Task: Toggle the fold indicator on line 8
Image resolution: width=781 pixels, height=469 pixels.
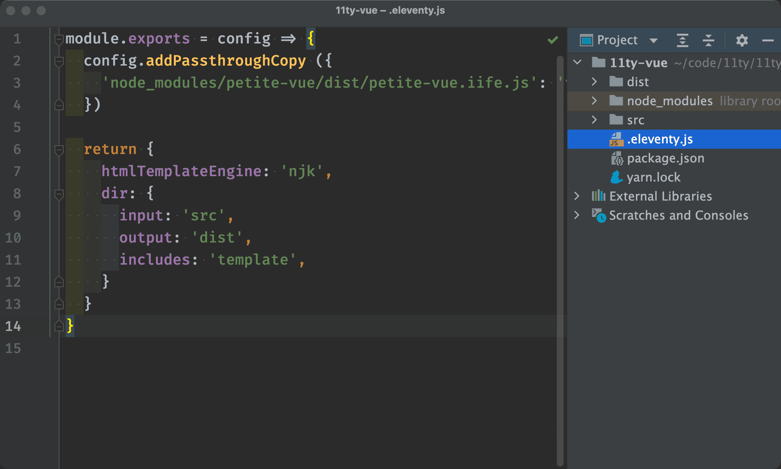Action: point(60,193)
